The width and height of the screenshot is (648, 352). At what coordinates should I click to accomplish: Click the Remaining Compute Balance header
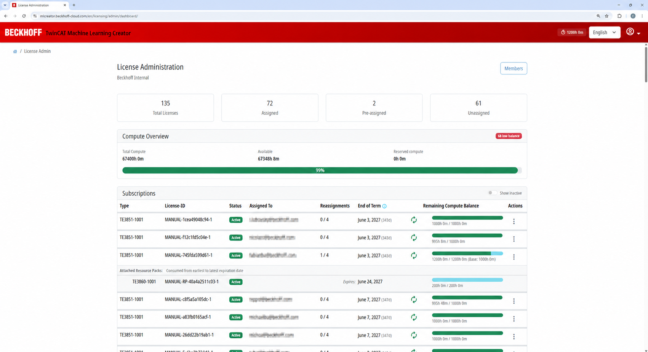click(451, 206)
